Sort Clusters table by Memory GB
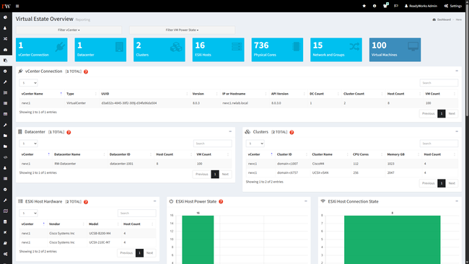Screen dimensions: 469x264 click(x=403, y=154)
